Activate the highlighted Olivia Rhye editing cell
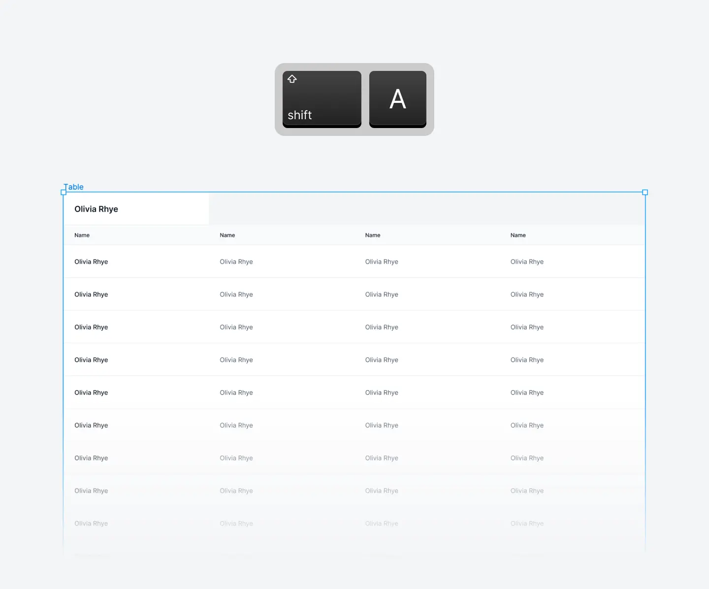This screenshot has width=709, height=589. point(96,209)
